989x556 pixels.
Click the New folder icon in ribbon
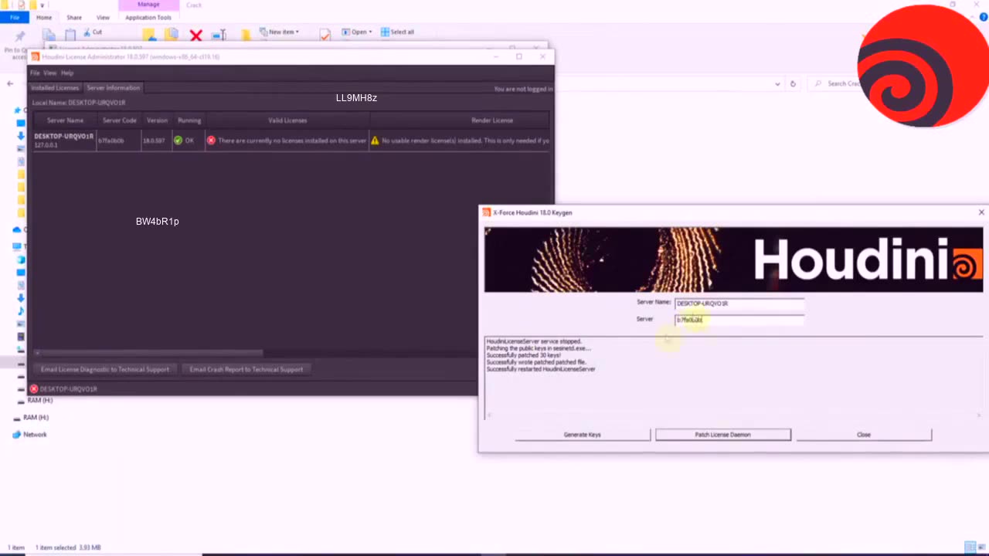click(246, 35)
